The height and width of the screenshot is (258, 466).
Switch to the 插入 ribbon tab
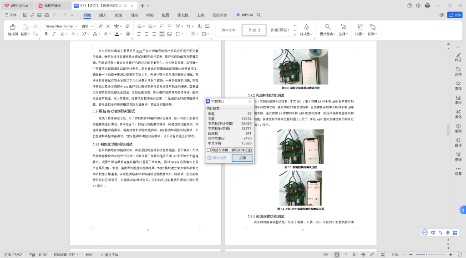tap(102, 15)
